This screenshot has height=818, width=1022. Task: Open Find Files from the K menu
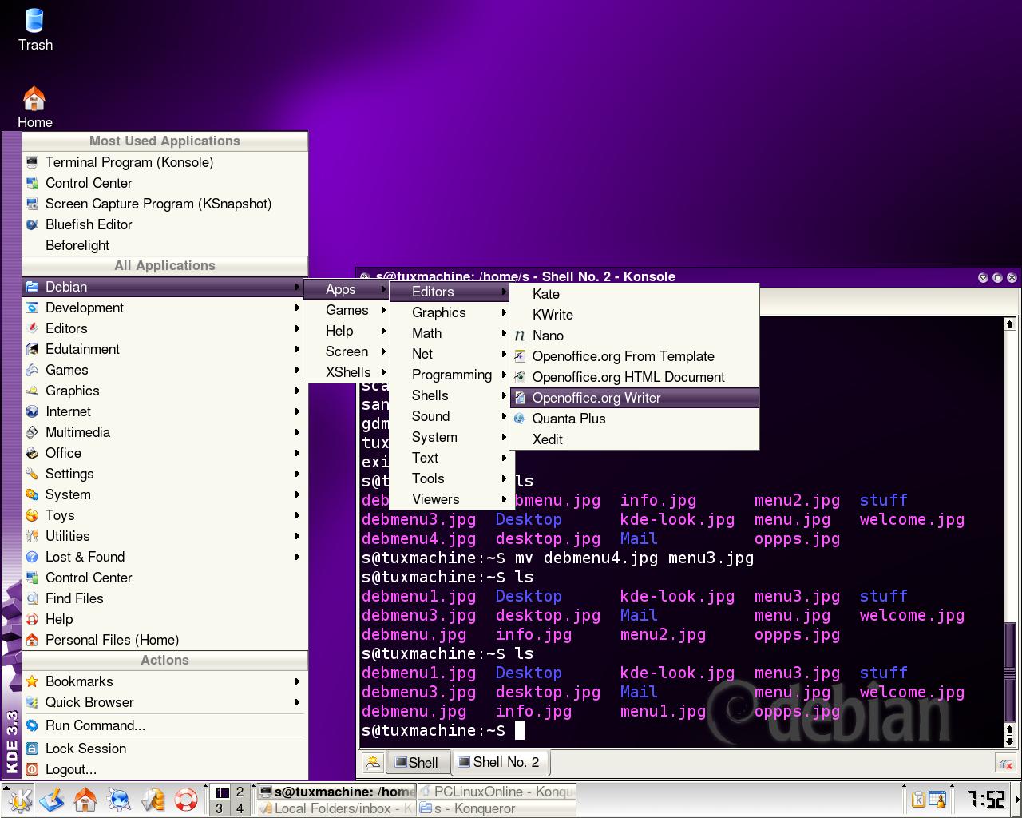tap(164, 598)
